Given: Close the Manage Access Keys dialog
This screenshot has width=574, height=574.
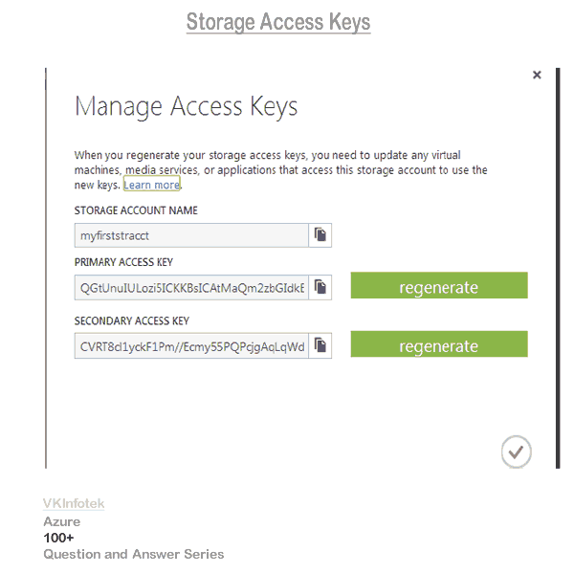Looking at the screenshot, I should [x=537, y=75].
